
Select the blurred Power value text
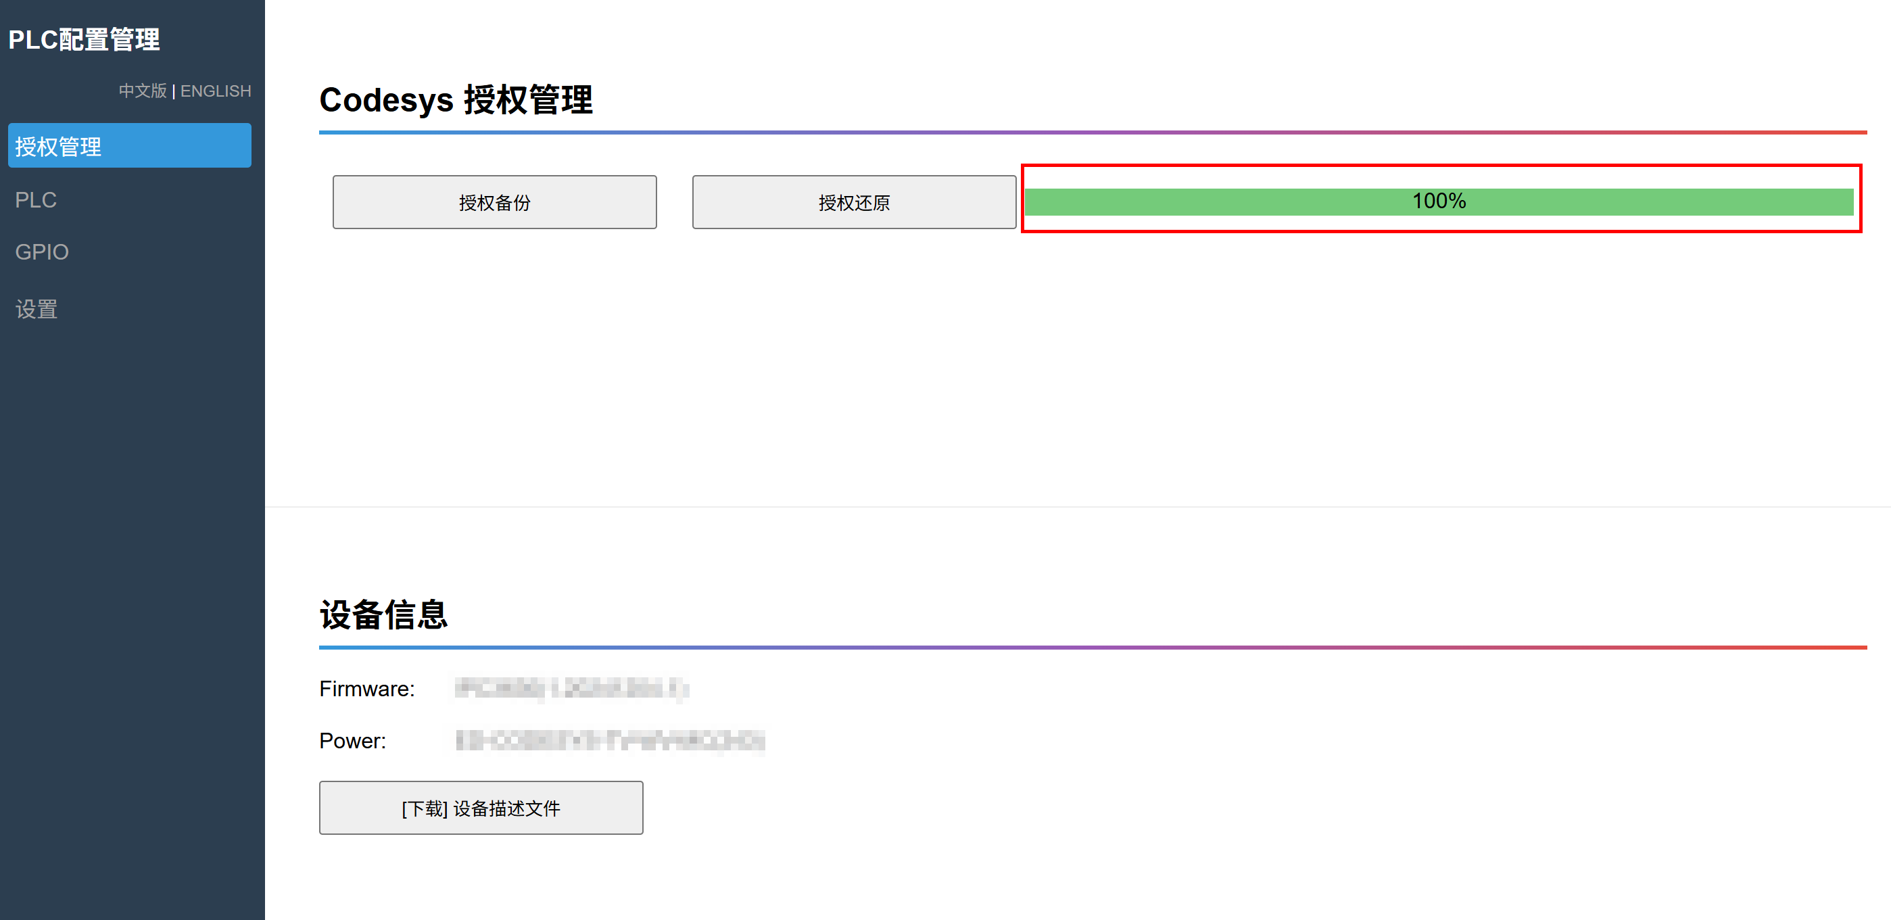click(x=609, y=741)
